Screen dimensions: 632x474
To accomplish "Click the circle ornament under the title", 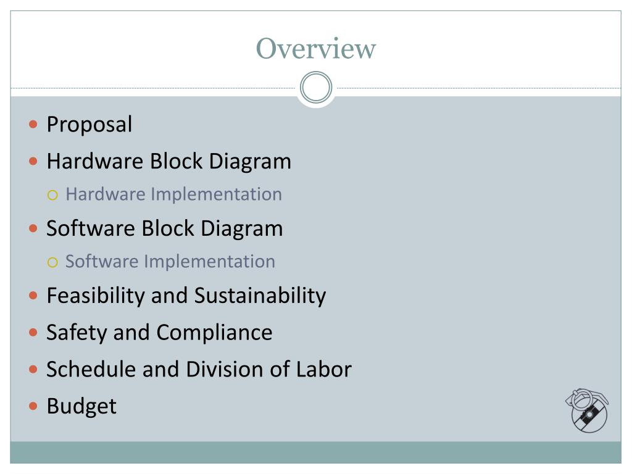I will [x=316, y=88].
